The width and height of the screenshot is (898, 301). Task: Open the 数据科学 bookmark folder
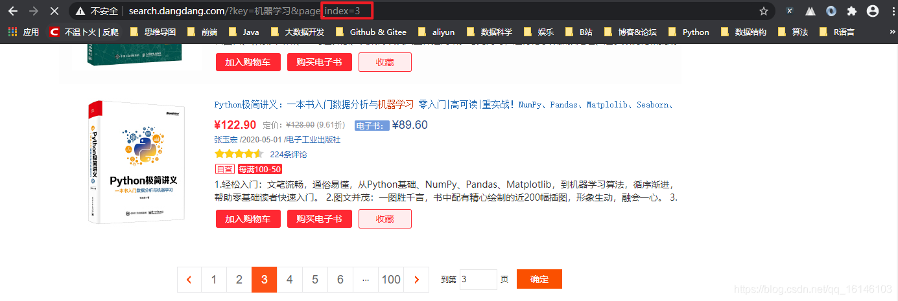(490, 32)
